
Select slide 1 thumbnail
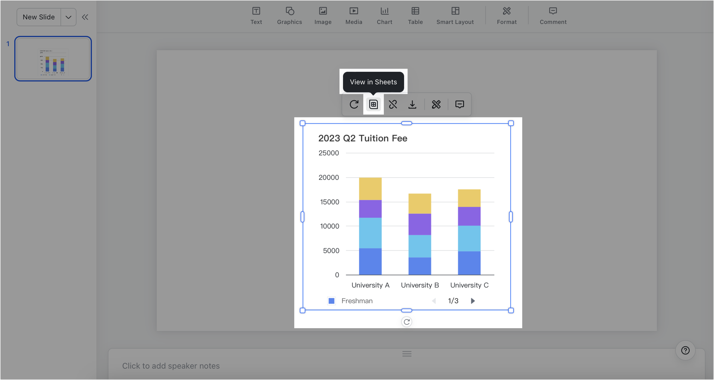pyautogui.click(x=53, y=59)
